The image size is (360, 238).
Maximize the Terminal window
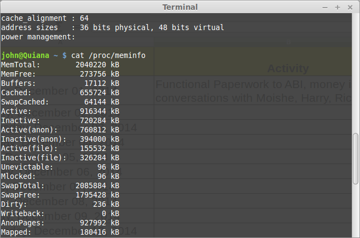tap(337, 7)
